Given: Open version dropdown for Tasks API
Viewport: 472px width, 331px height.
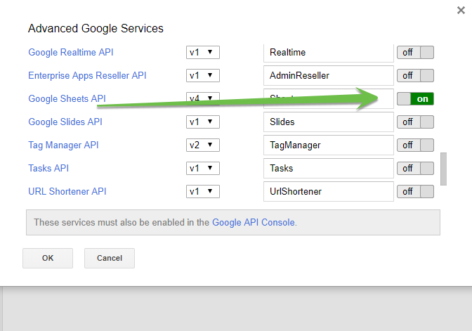Looking at the screenshot, I should coord(202,169).
